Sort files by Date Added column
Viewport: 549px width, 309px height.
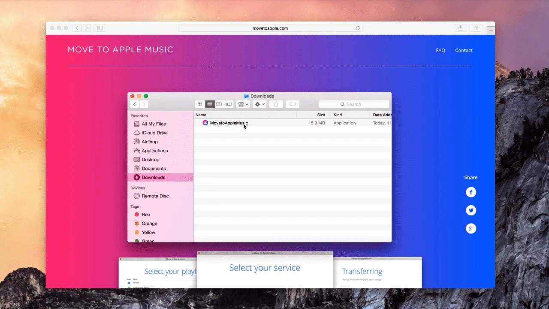[380, 115]
